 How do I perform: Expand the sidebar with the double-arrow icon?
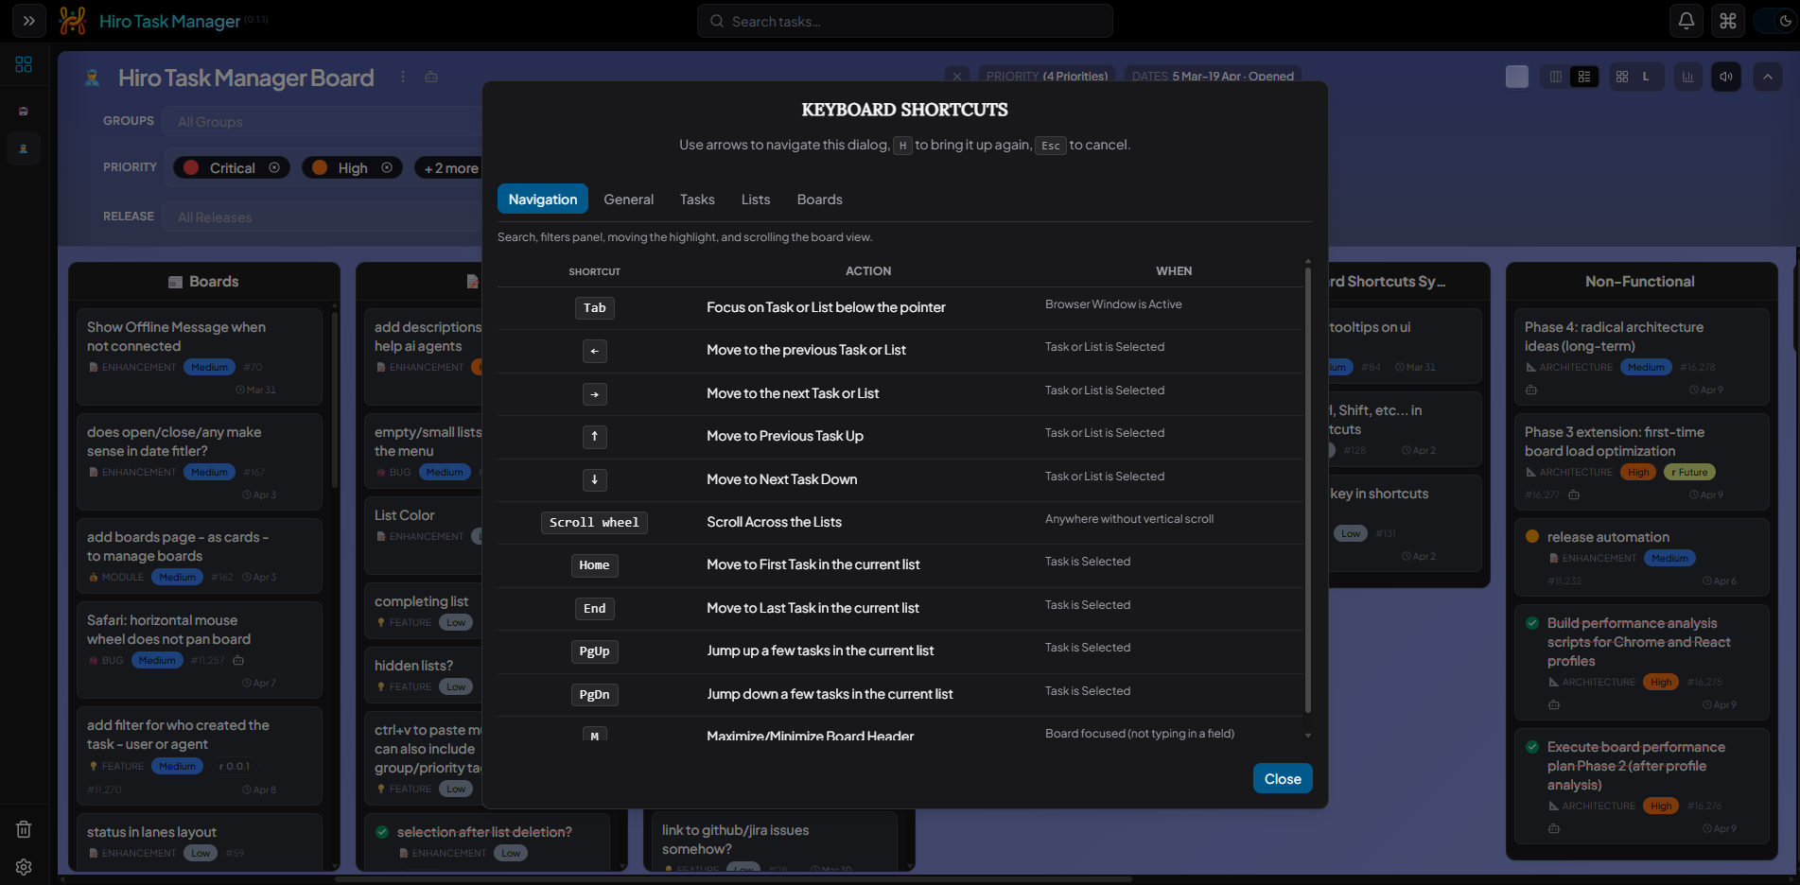pos(28,20)
